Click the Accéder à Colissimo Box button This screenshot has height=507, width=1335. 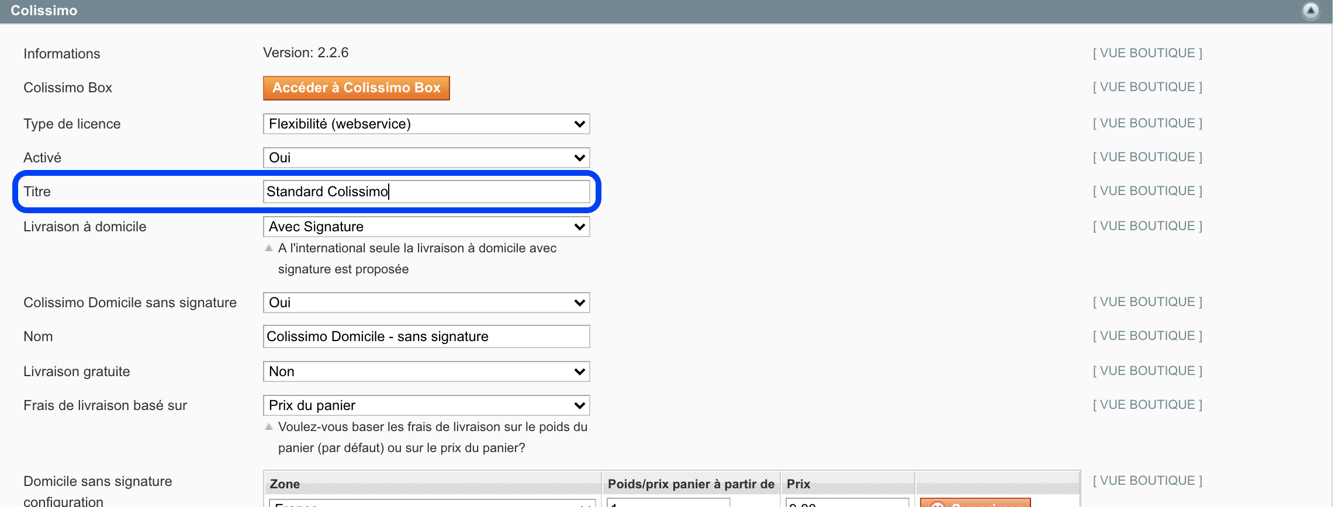(x=357, y=88)
